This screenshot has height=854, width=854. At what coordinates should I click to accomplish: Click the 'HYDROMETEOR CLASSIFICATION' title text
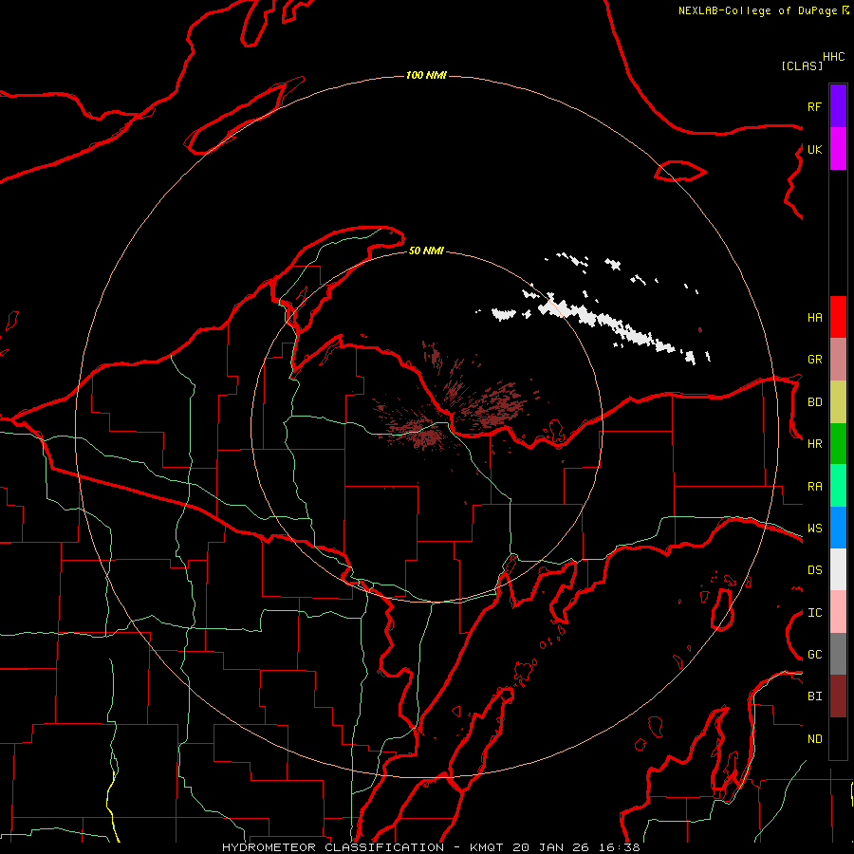[333, 847]
